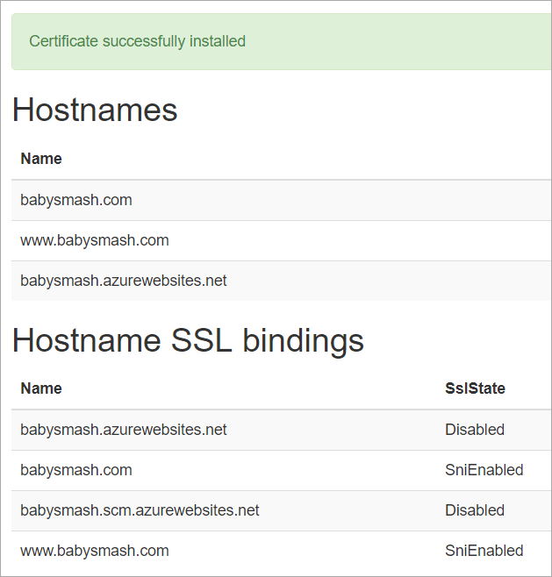Click the 'Hostname SSL bindings' heading
Viewport: 552px width, 577px height.
coord(188,340)
